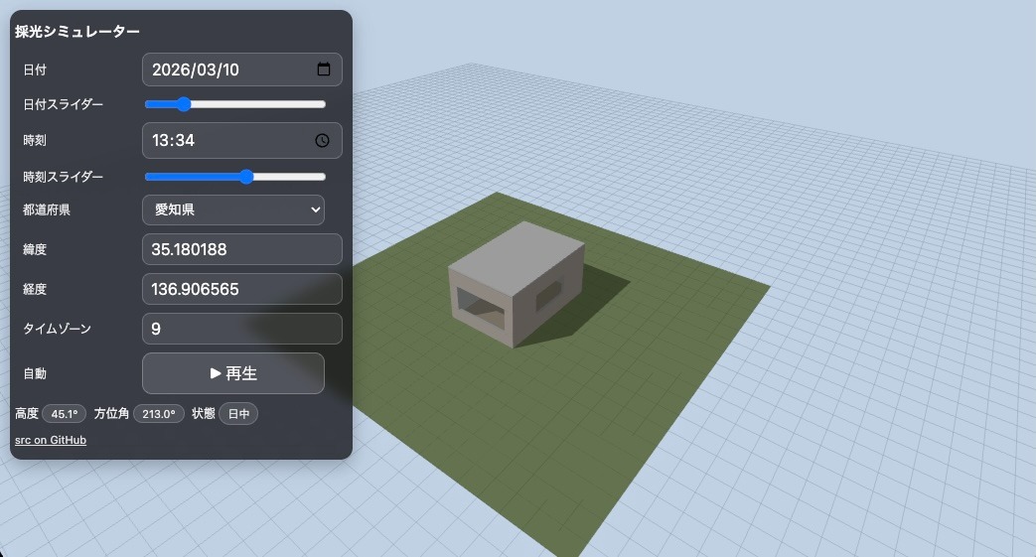The height and width of the screenshot is (557, 1036).
Task: Click the date text 2026/03/10
Action: [196, 70]
